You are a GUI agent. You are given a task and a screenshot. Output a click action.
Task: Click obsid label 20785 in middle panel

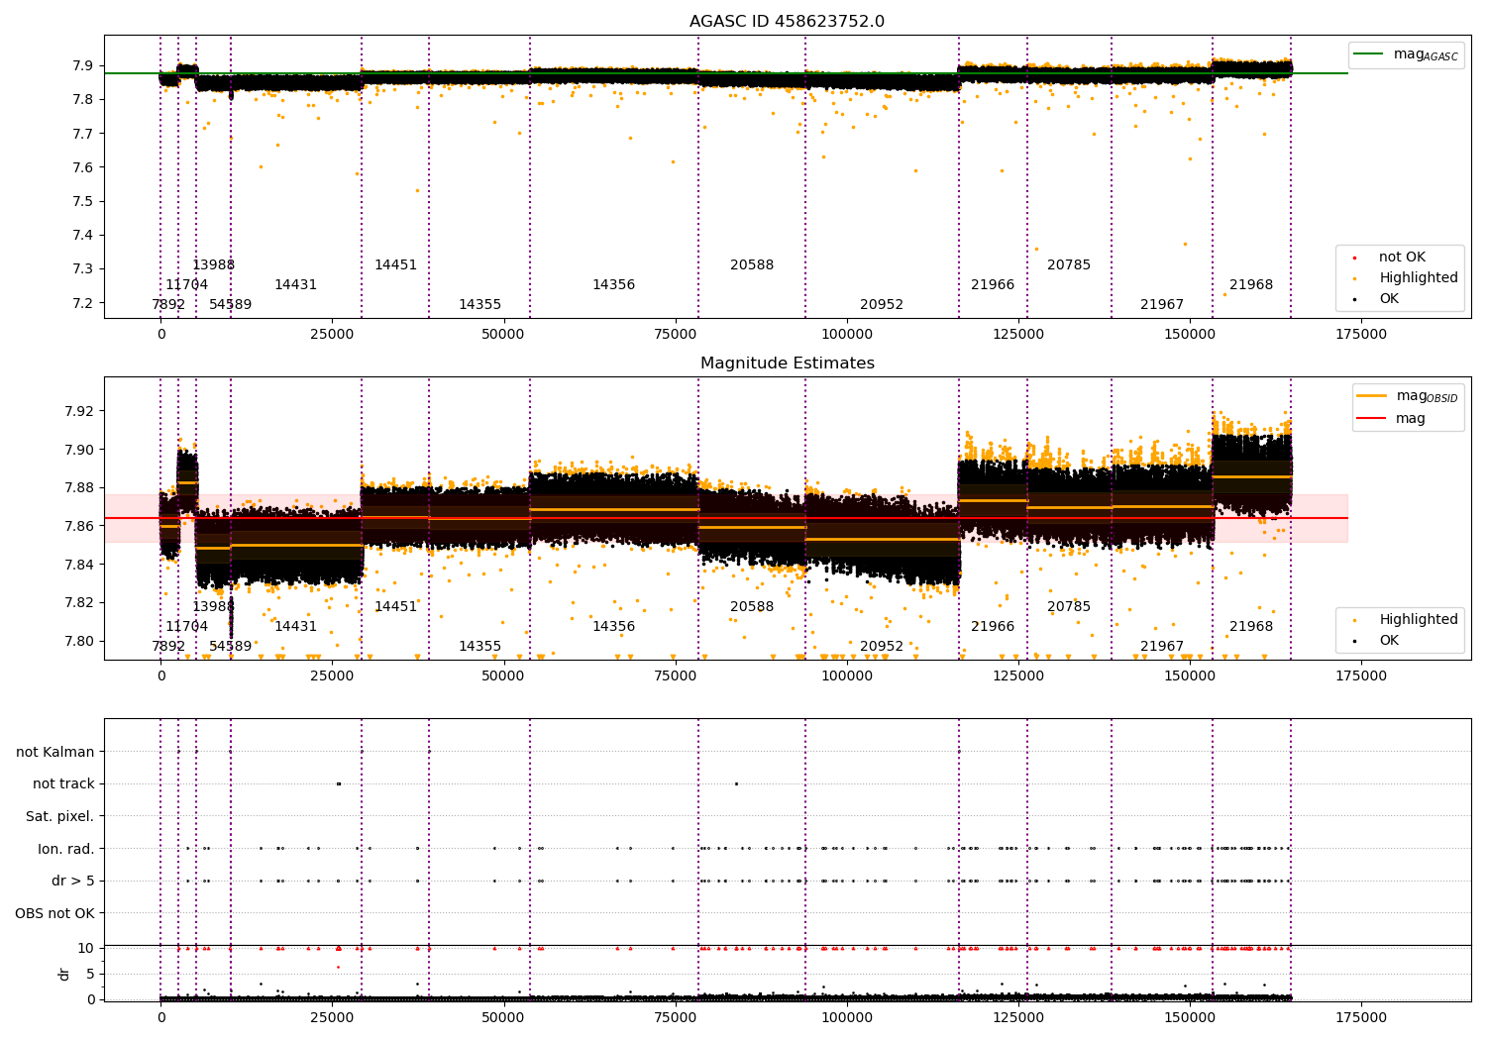tap(1069, 607)
